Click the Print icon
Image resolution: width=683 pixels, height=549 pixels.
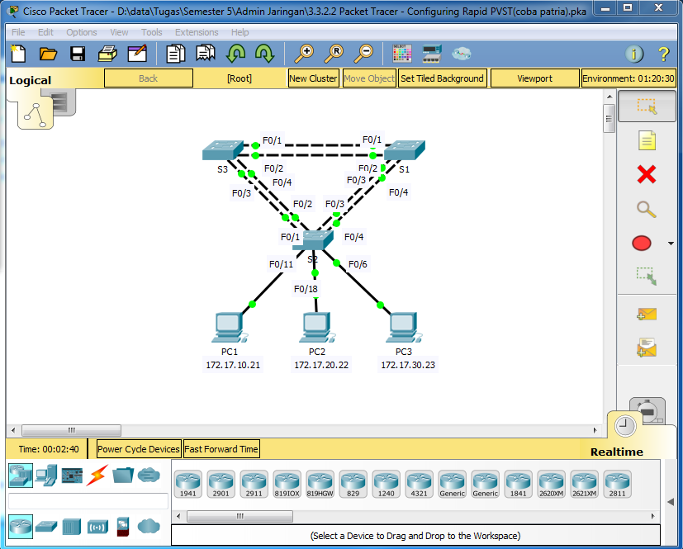107,54
